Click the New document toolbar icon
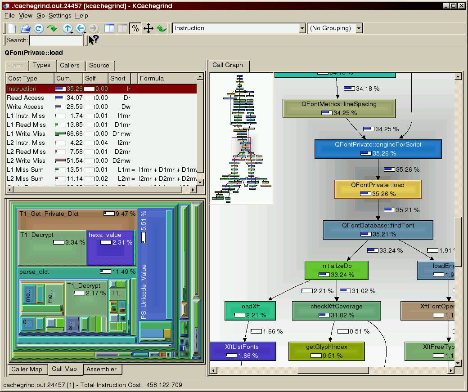Screen dimensions: 468x392 click(x=12, y=28)
